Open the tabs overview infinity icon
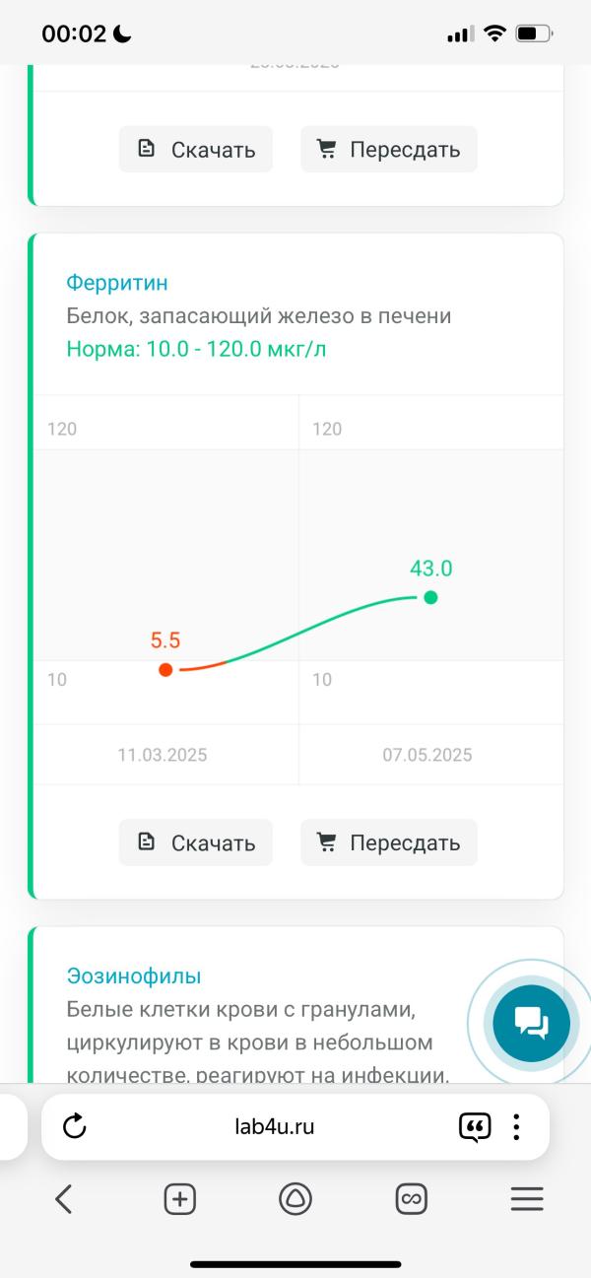The image size is (591, 1278). coord(411,1199)
